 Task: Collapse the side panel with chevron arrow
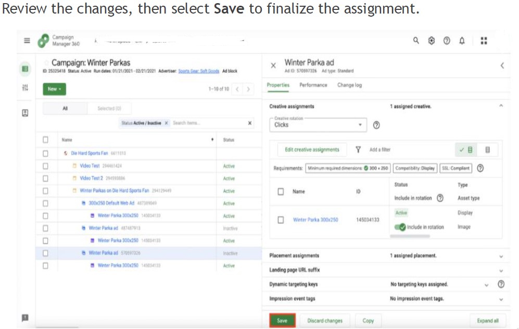click(502, 66)
